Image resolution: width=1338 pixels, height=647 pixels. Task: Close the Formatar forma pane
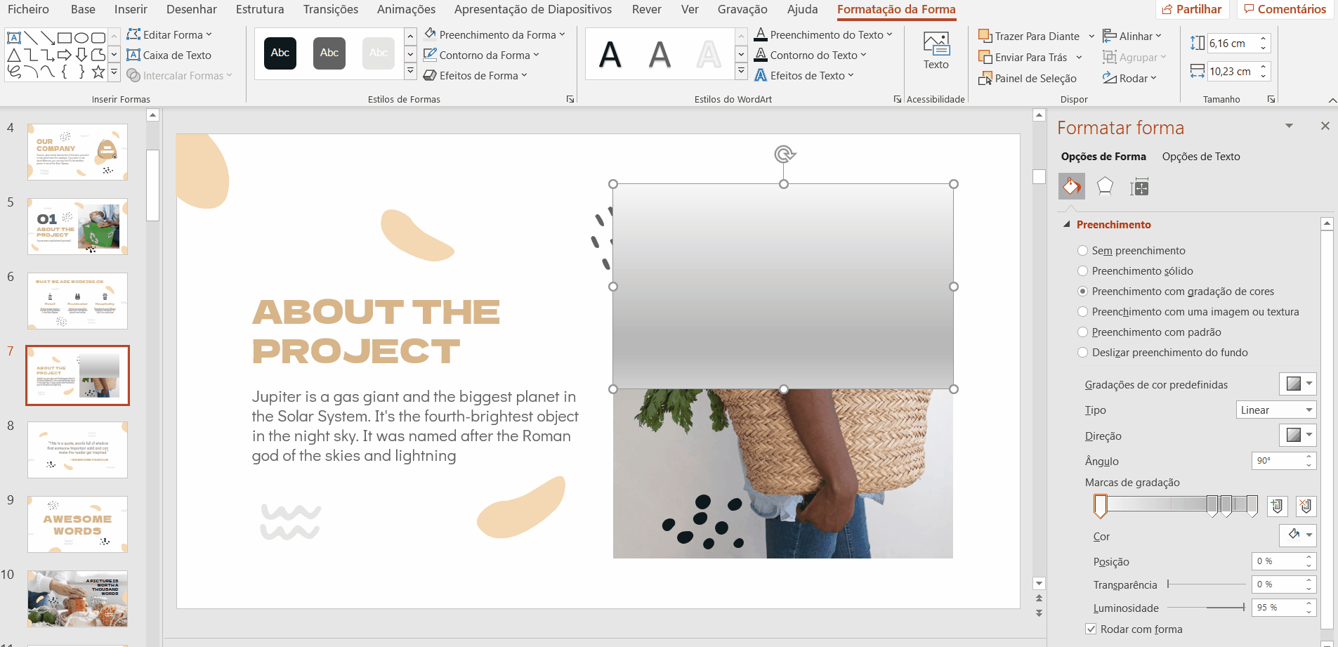point(1325,126)
